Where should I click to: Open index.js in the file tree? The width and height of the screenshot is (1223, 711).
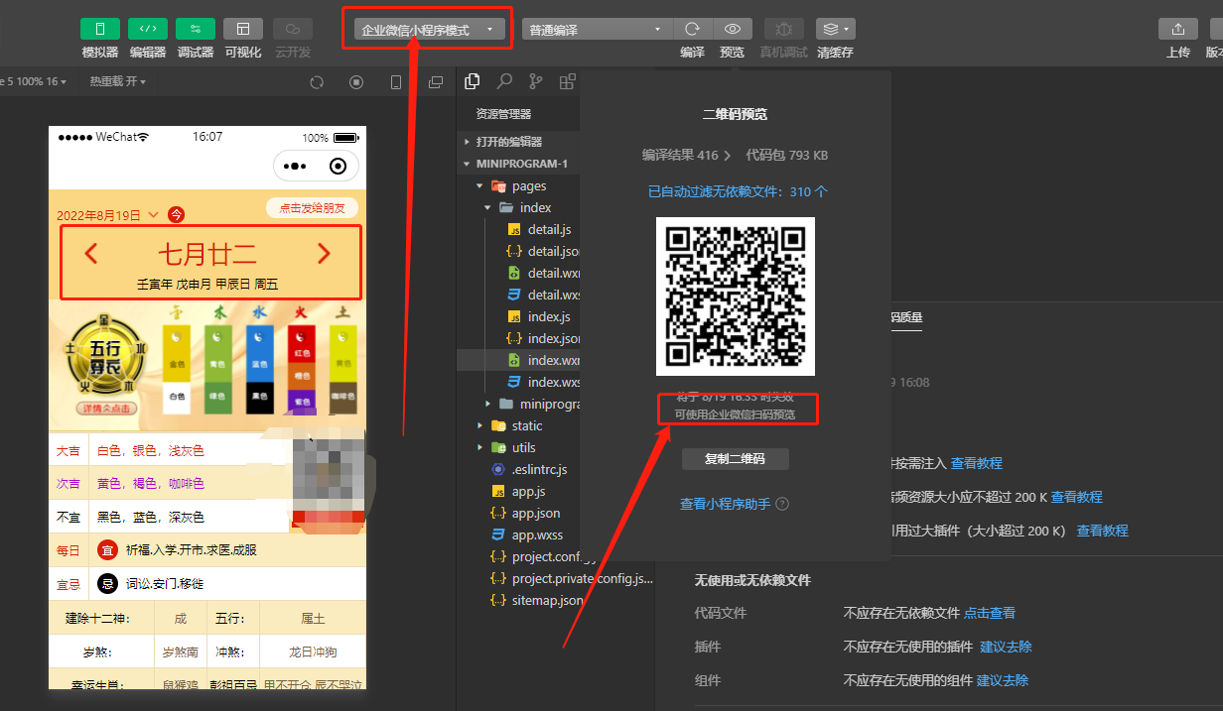[x=519, y=316]
